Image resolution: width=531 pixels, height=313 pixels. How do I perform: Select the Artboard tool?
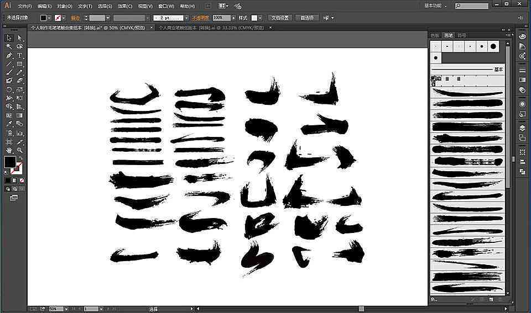9,142
